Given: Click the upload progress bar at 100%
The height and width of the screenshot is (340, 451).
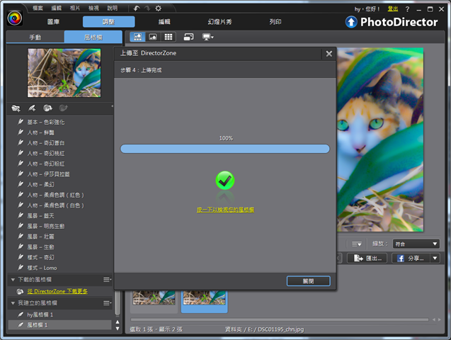Looking at the screenshot, I should 225,149.
